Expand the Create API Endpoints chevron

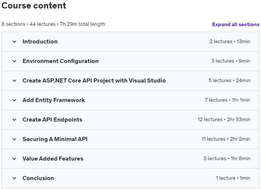pyautogui.click(x=14, y=120)
